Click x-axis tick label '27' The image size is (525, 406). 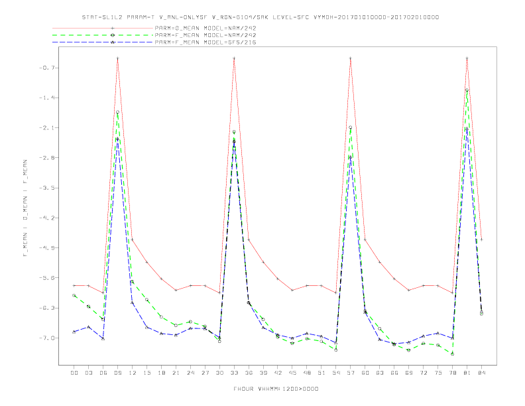tap(205, 373)
